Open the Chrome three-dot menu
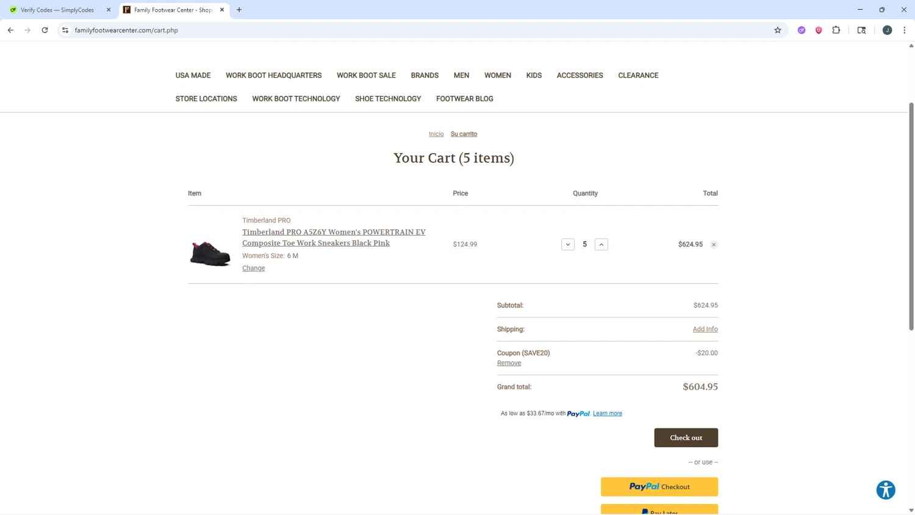The width and height of the screenshot is (915, 515). pyautogui.click(x=905, y=30)
